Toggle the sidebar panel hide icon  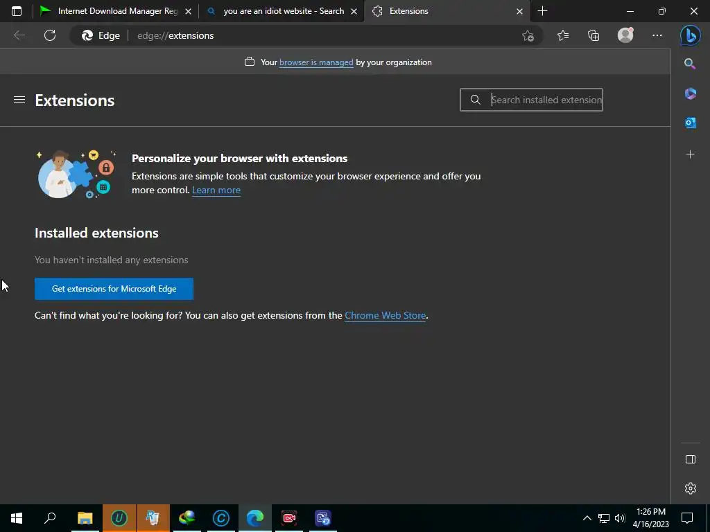point(690,459)
